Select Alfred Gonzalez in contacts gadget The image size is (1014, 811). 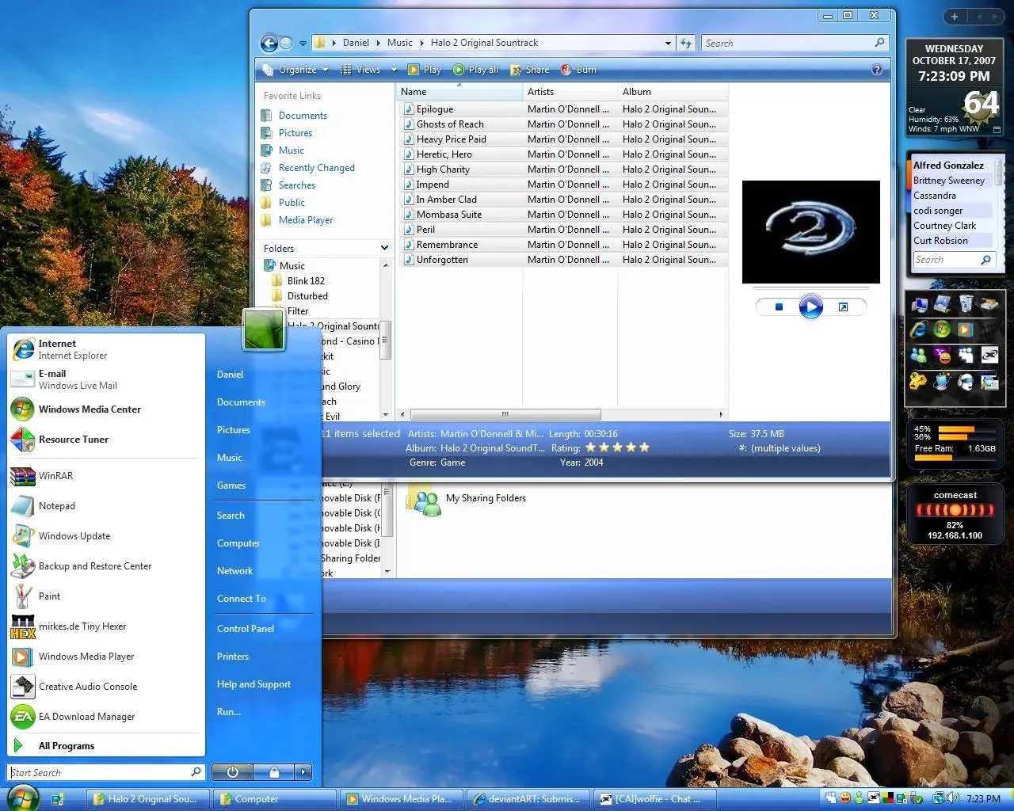948,166
